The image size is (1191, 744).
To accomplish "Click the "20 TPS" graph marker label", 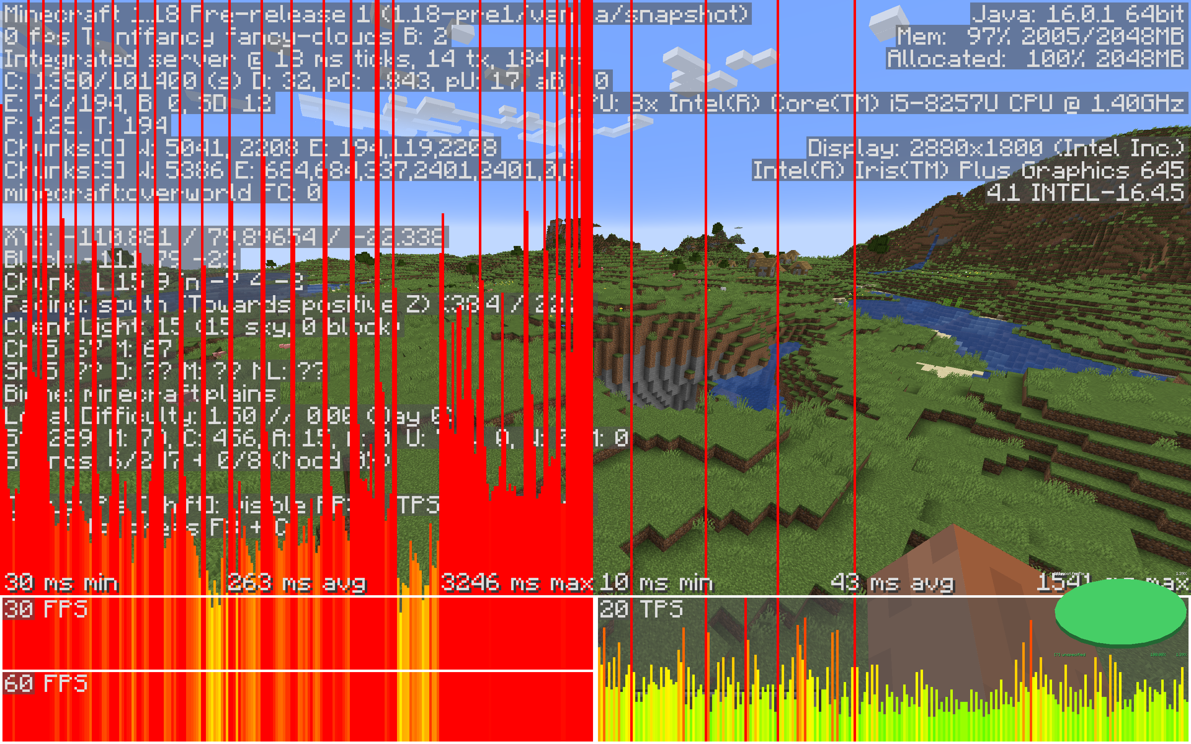I will coord(641,609).
